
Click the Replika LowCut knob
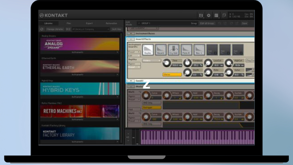208,63
